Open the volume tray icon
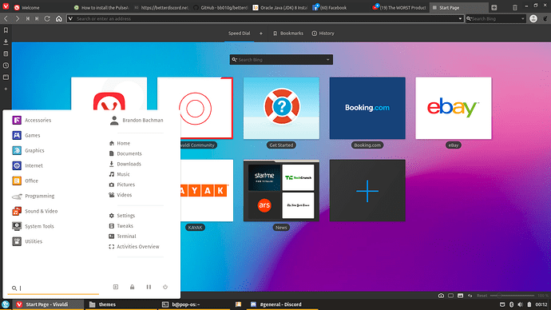This screenshot has height=310, width=551. (521, 304)
